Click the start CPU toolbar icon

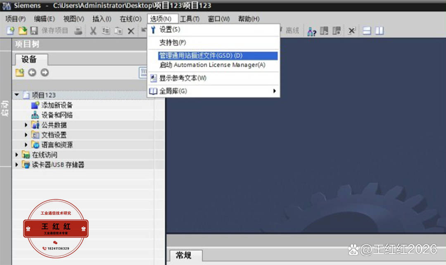[x=324, y=31]
